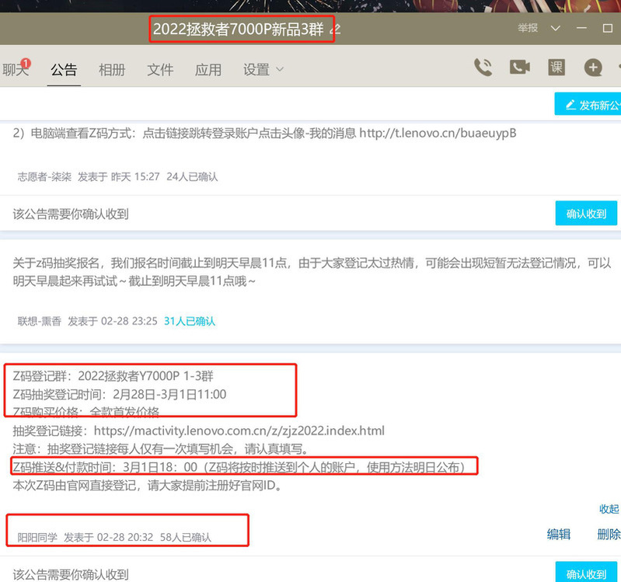This screenshot has height=582, width=621.
Task: Select the 公告 tab
Action: pos(64,70)
